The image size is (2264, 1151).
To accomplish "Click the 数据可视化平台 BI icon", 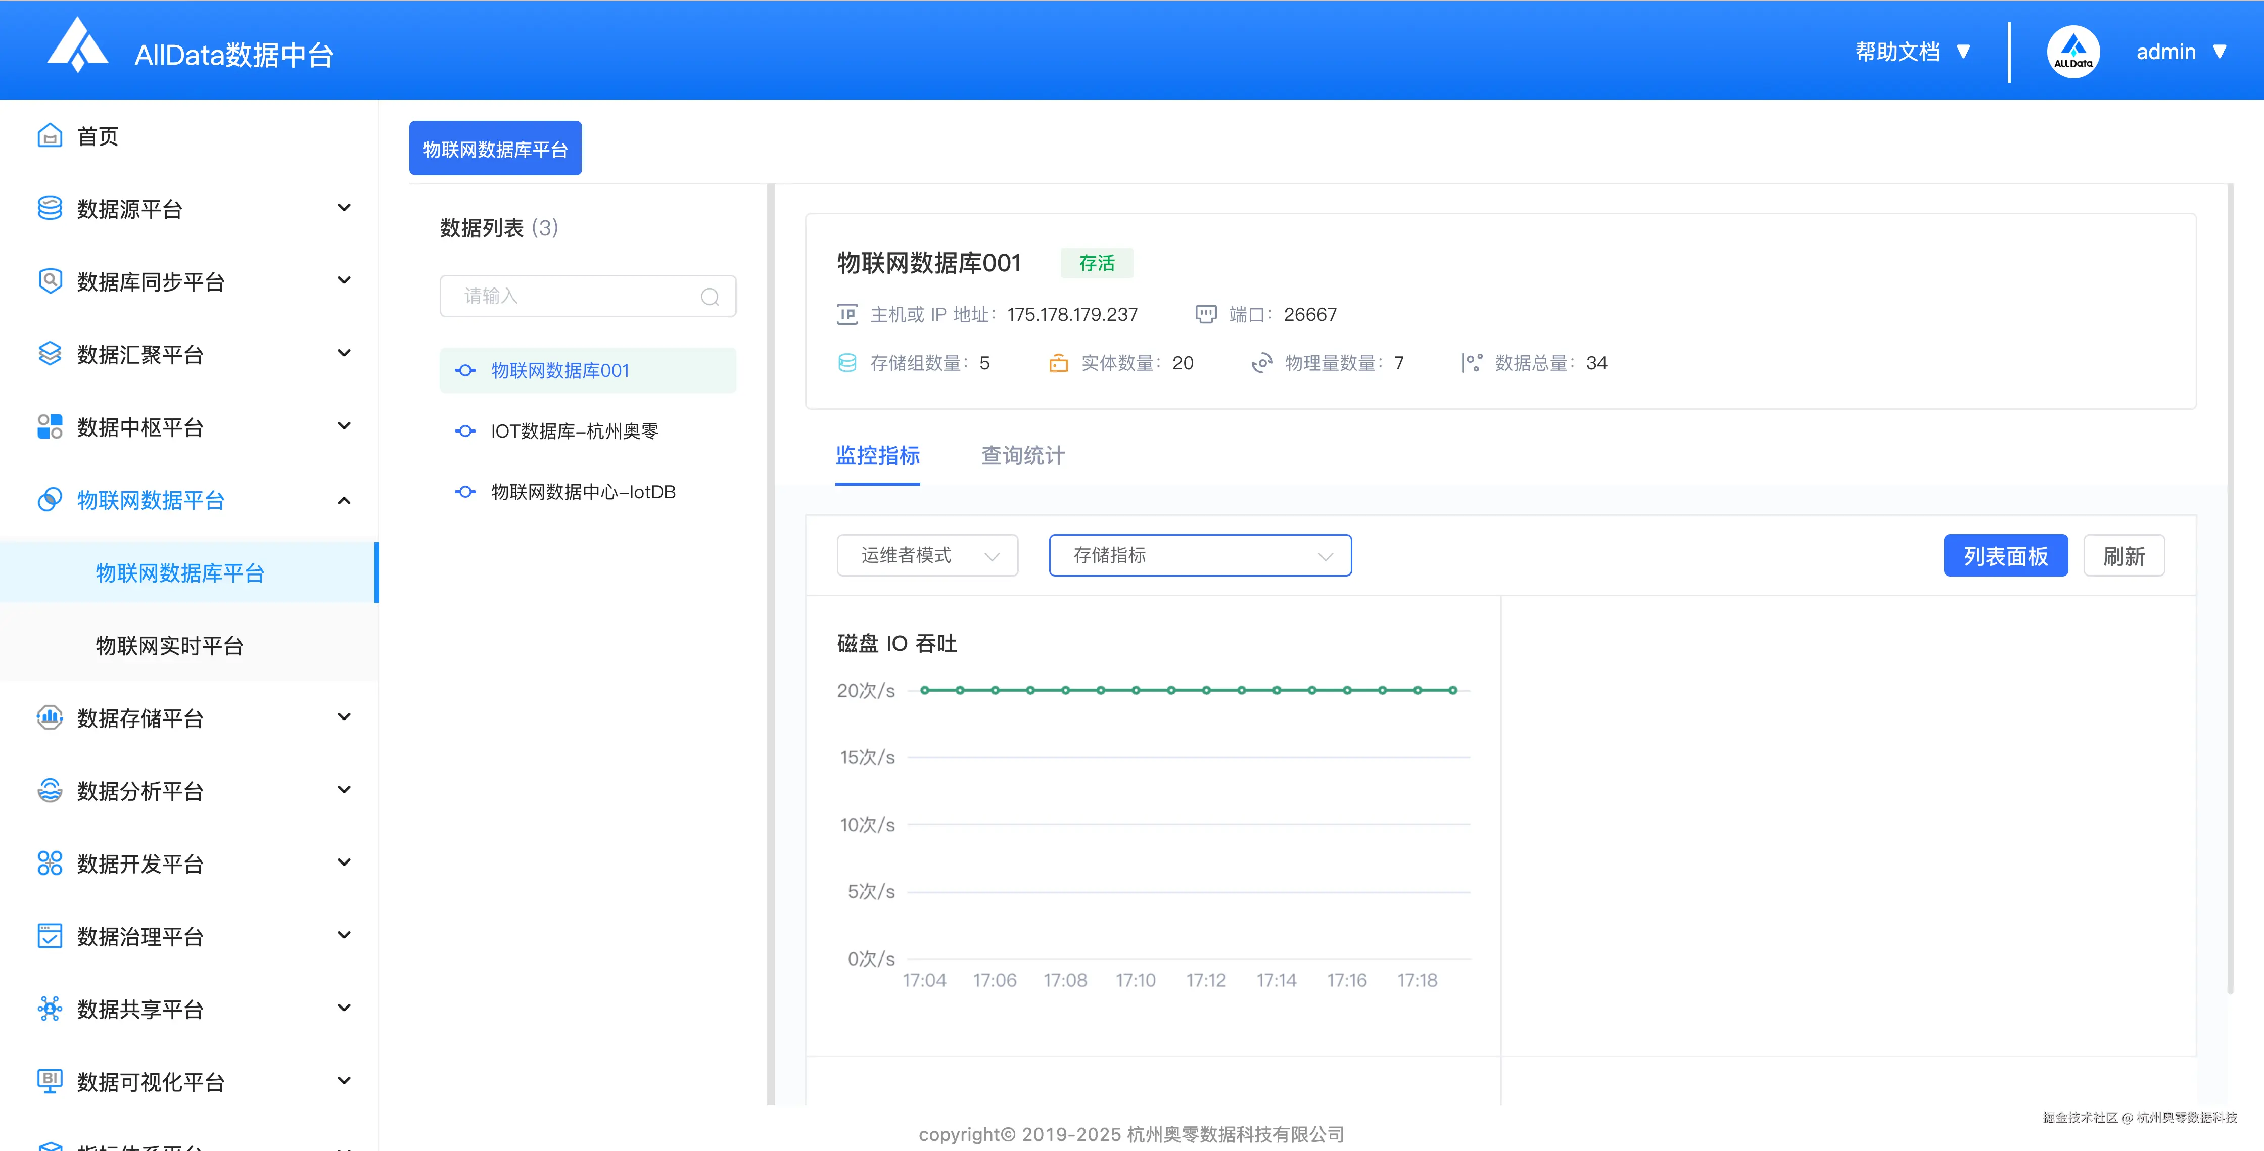I will (x=50, y=1081).
